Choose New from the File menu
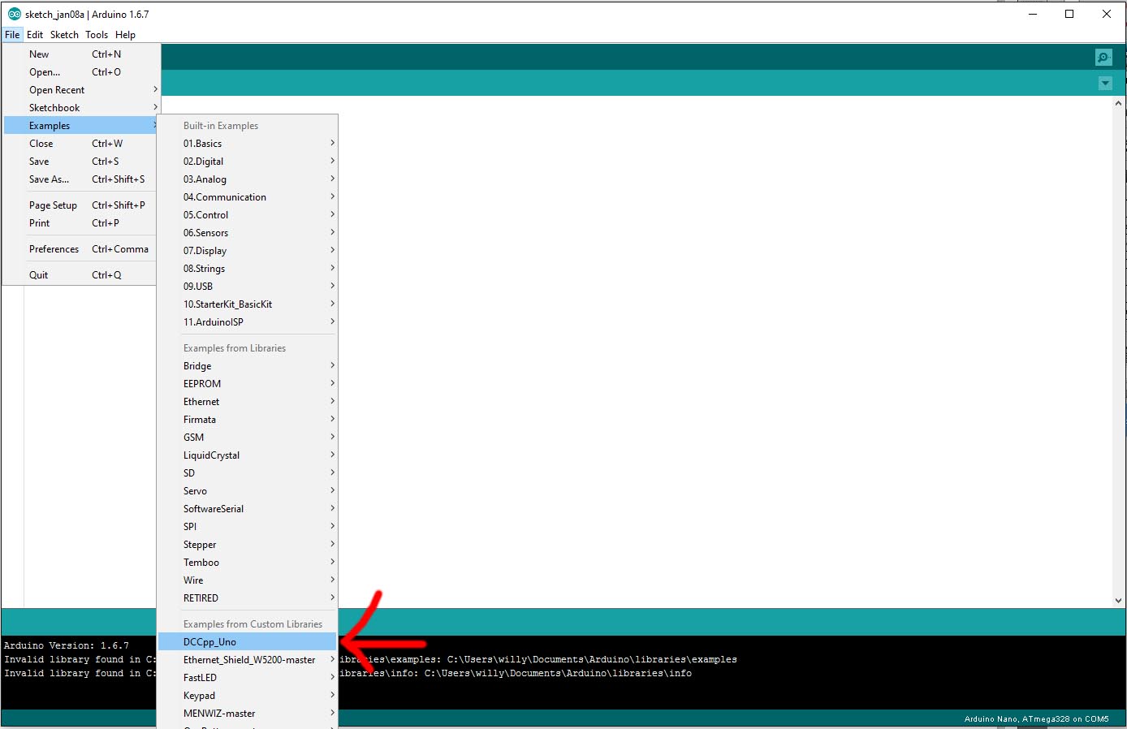 [81, 54]
